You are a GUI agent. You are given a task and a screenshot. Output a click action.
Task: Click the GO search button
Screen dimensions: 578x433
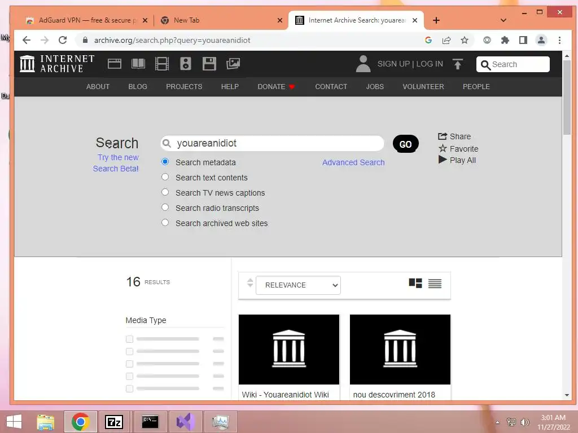pos(405,144)
